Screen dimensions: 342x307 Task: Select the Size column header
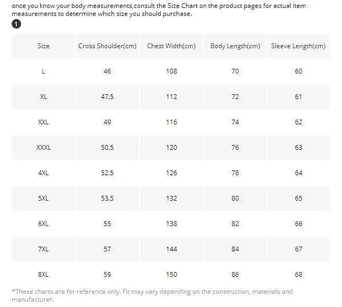tap(43, 46)
